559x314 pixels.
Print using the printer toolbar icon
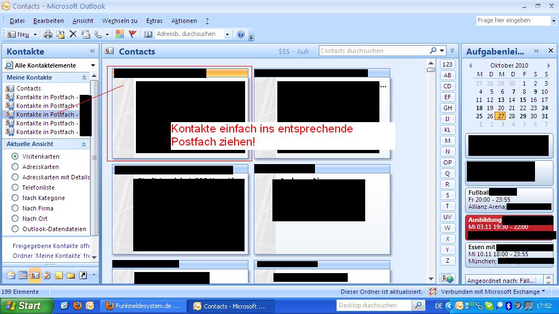click(48, 34)
